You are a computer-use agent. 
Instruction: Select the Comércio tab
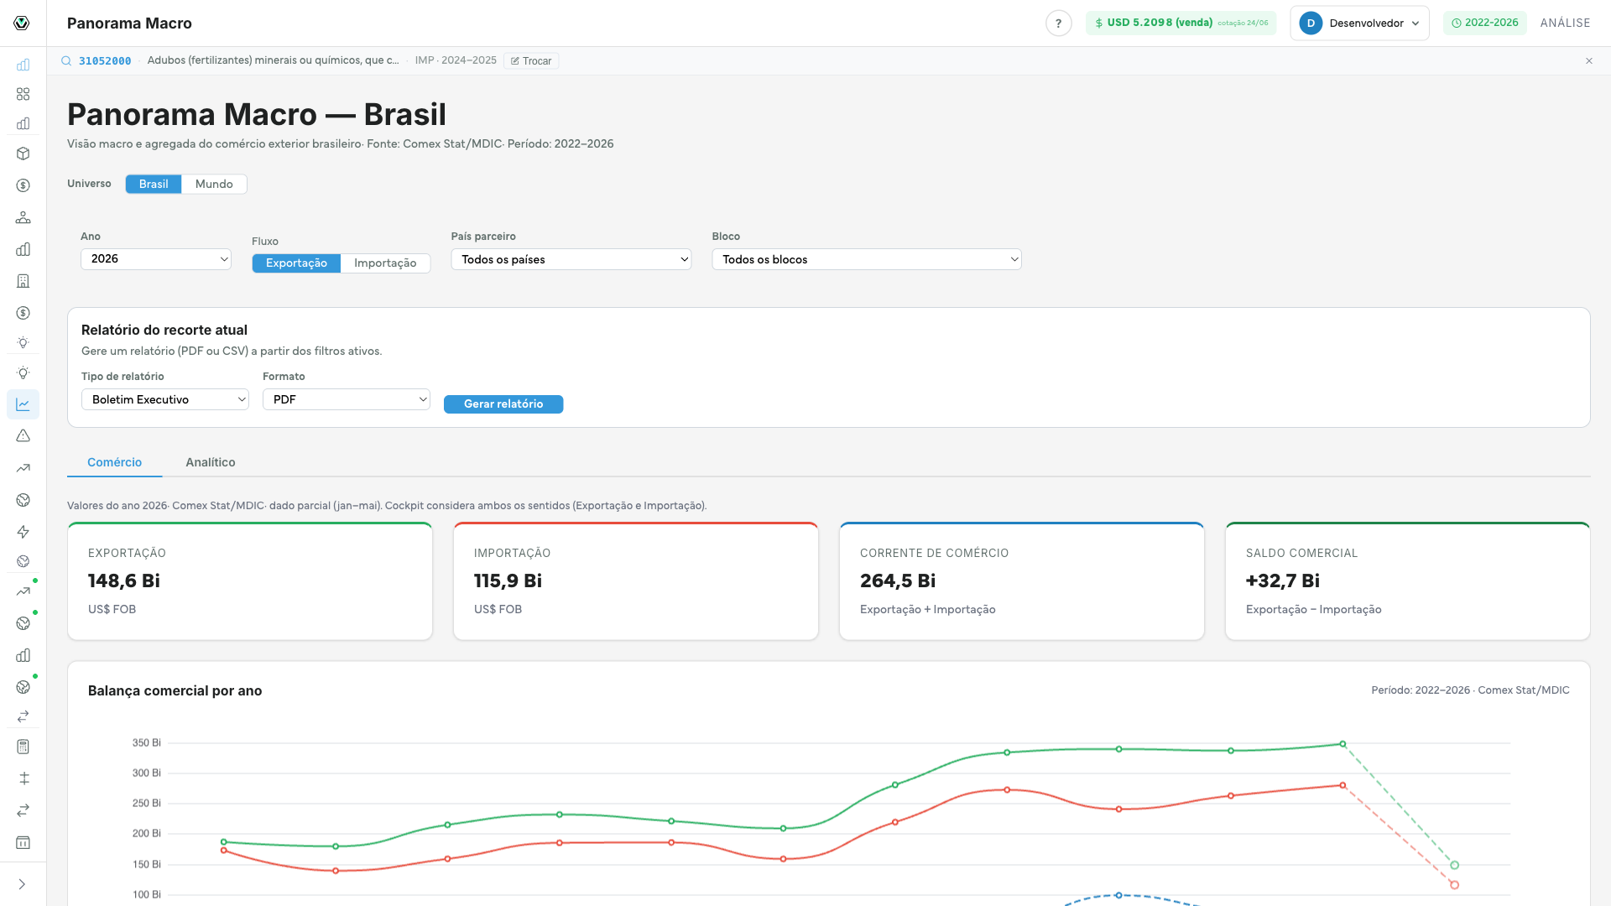pyautogui.click(x=115, y=462)
